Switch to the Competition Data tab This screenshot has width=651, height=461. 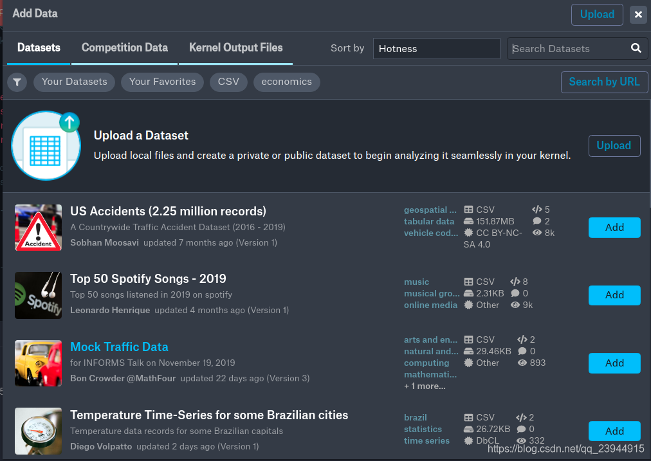click(x=125, y=48)
